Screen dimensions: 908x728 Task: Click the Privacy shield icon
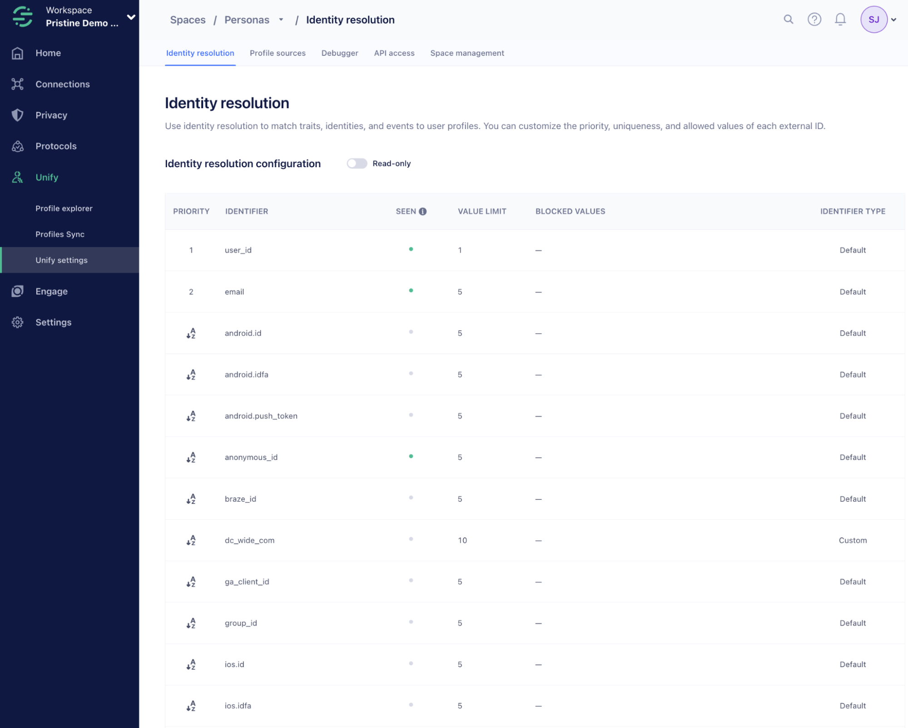(x=17, y=115)
